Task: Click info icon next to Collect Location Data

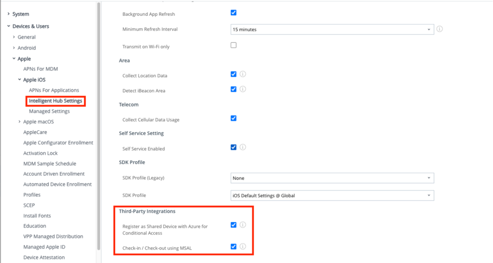Action: pyautogui.click(x=243, y=75)
